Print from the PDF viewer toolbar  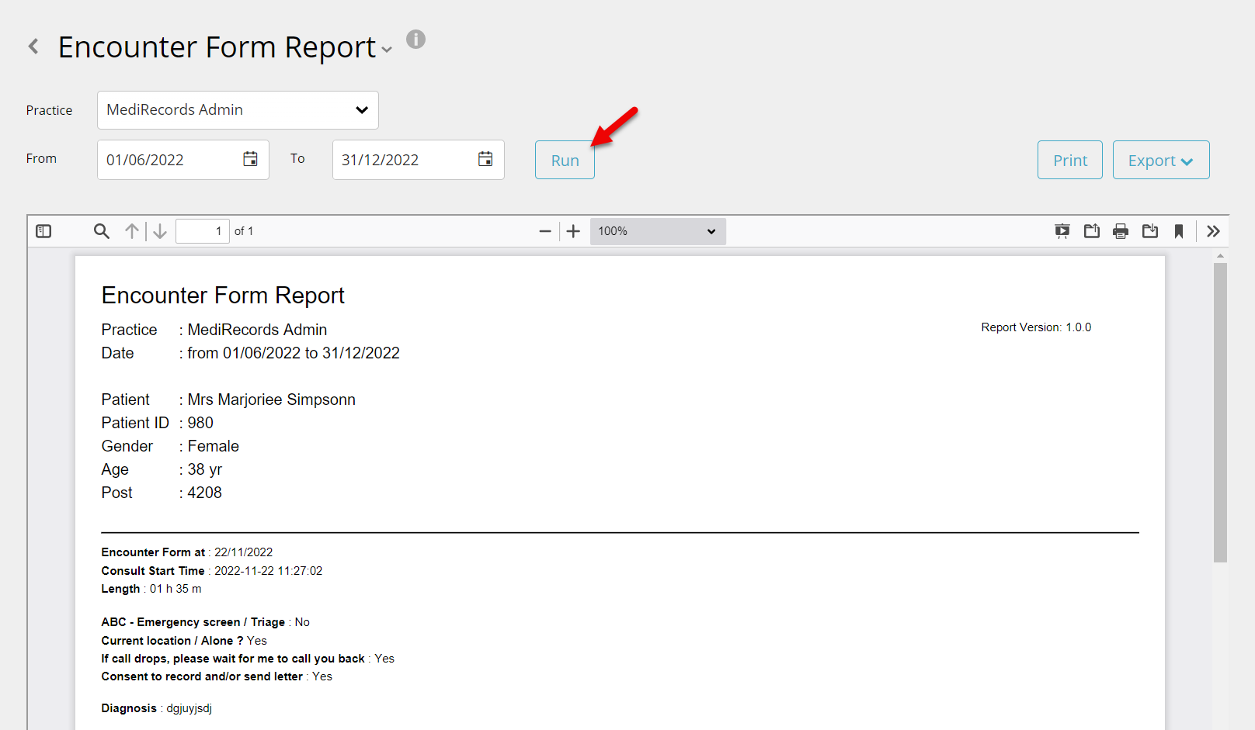pos(1121,231)
